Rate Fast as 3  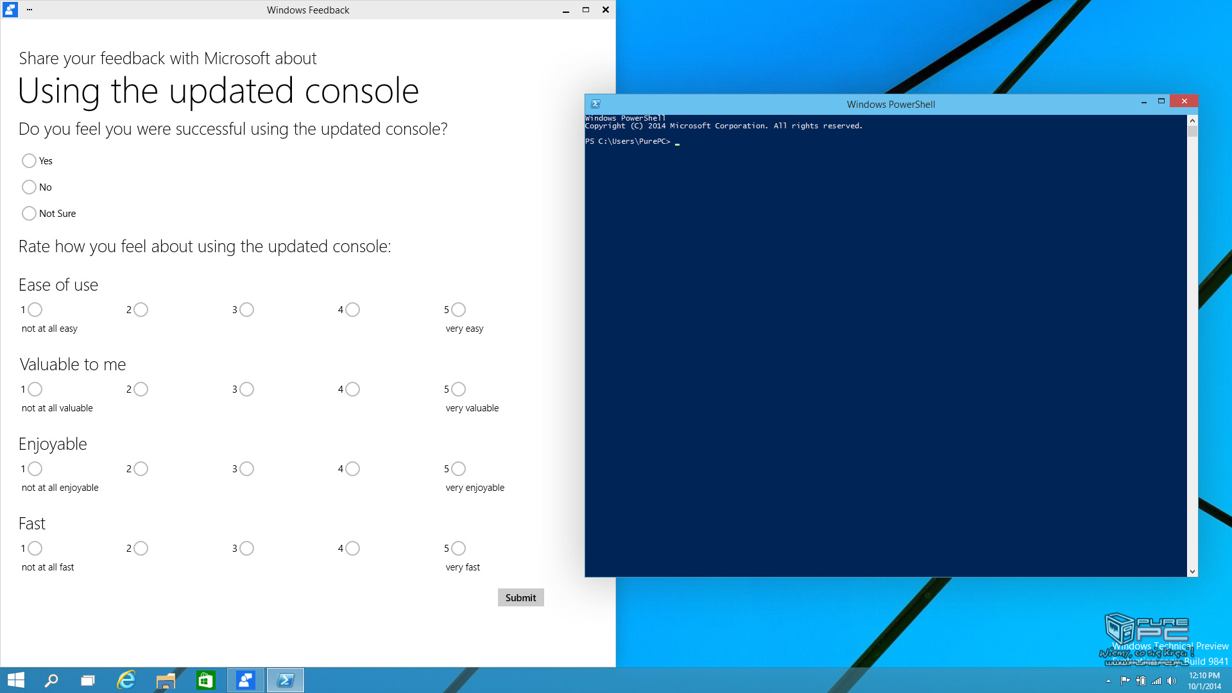(247, 548)
